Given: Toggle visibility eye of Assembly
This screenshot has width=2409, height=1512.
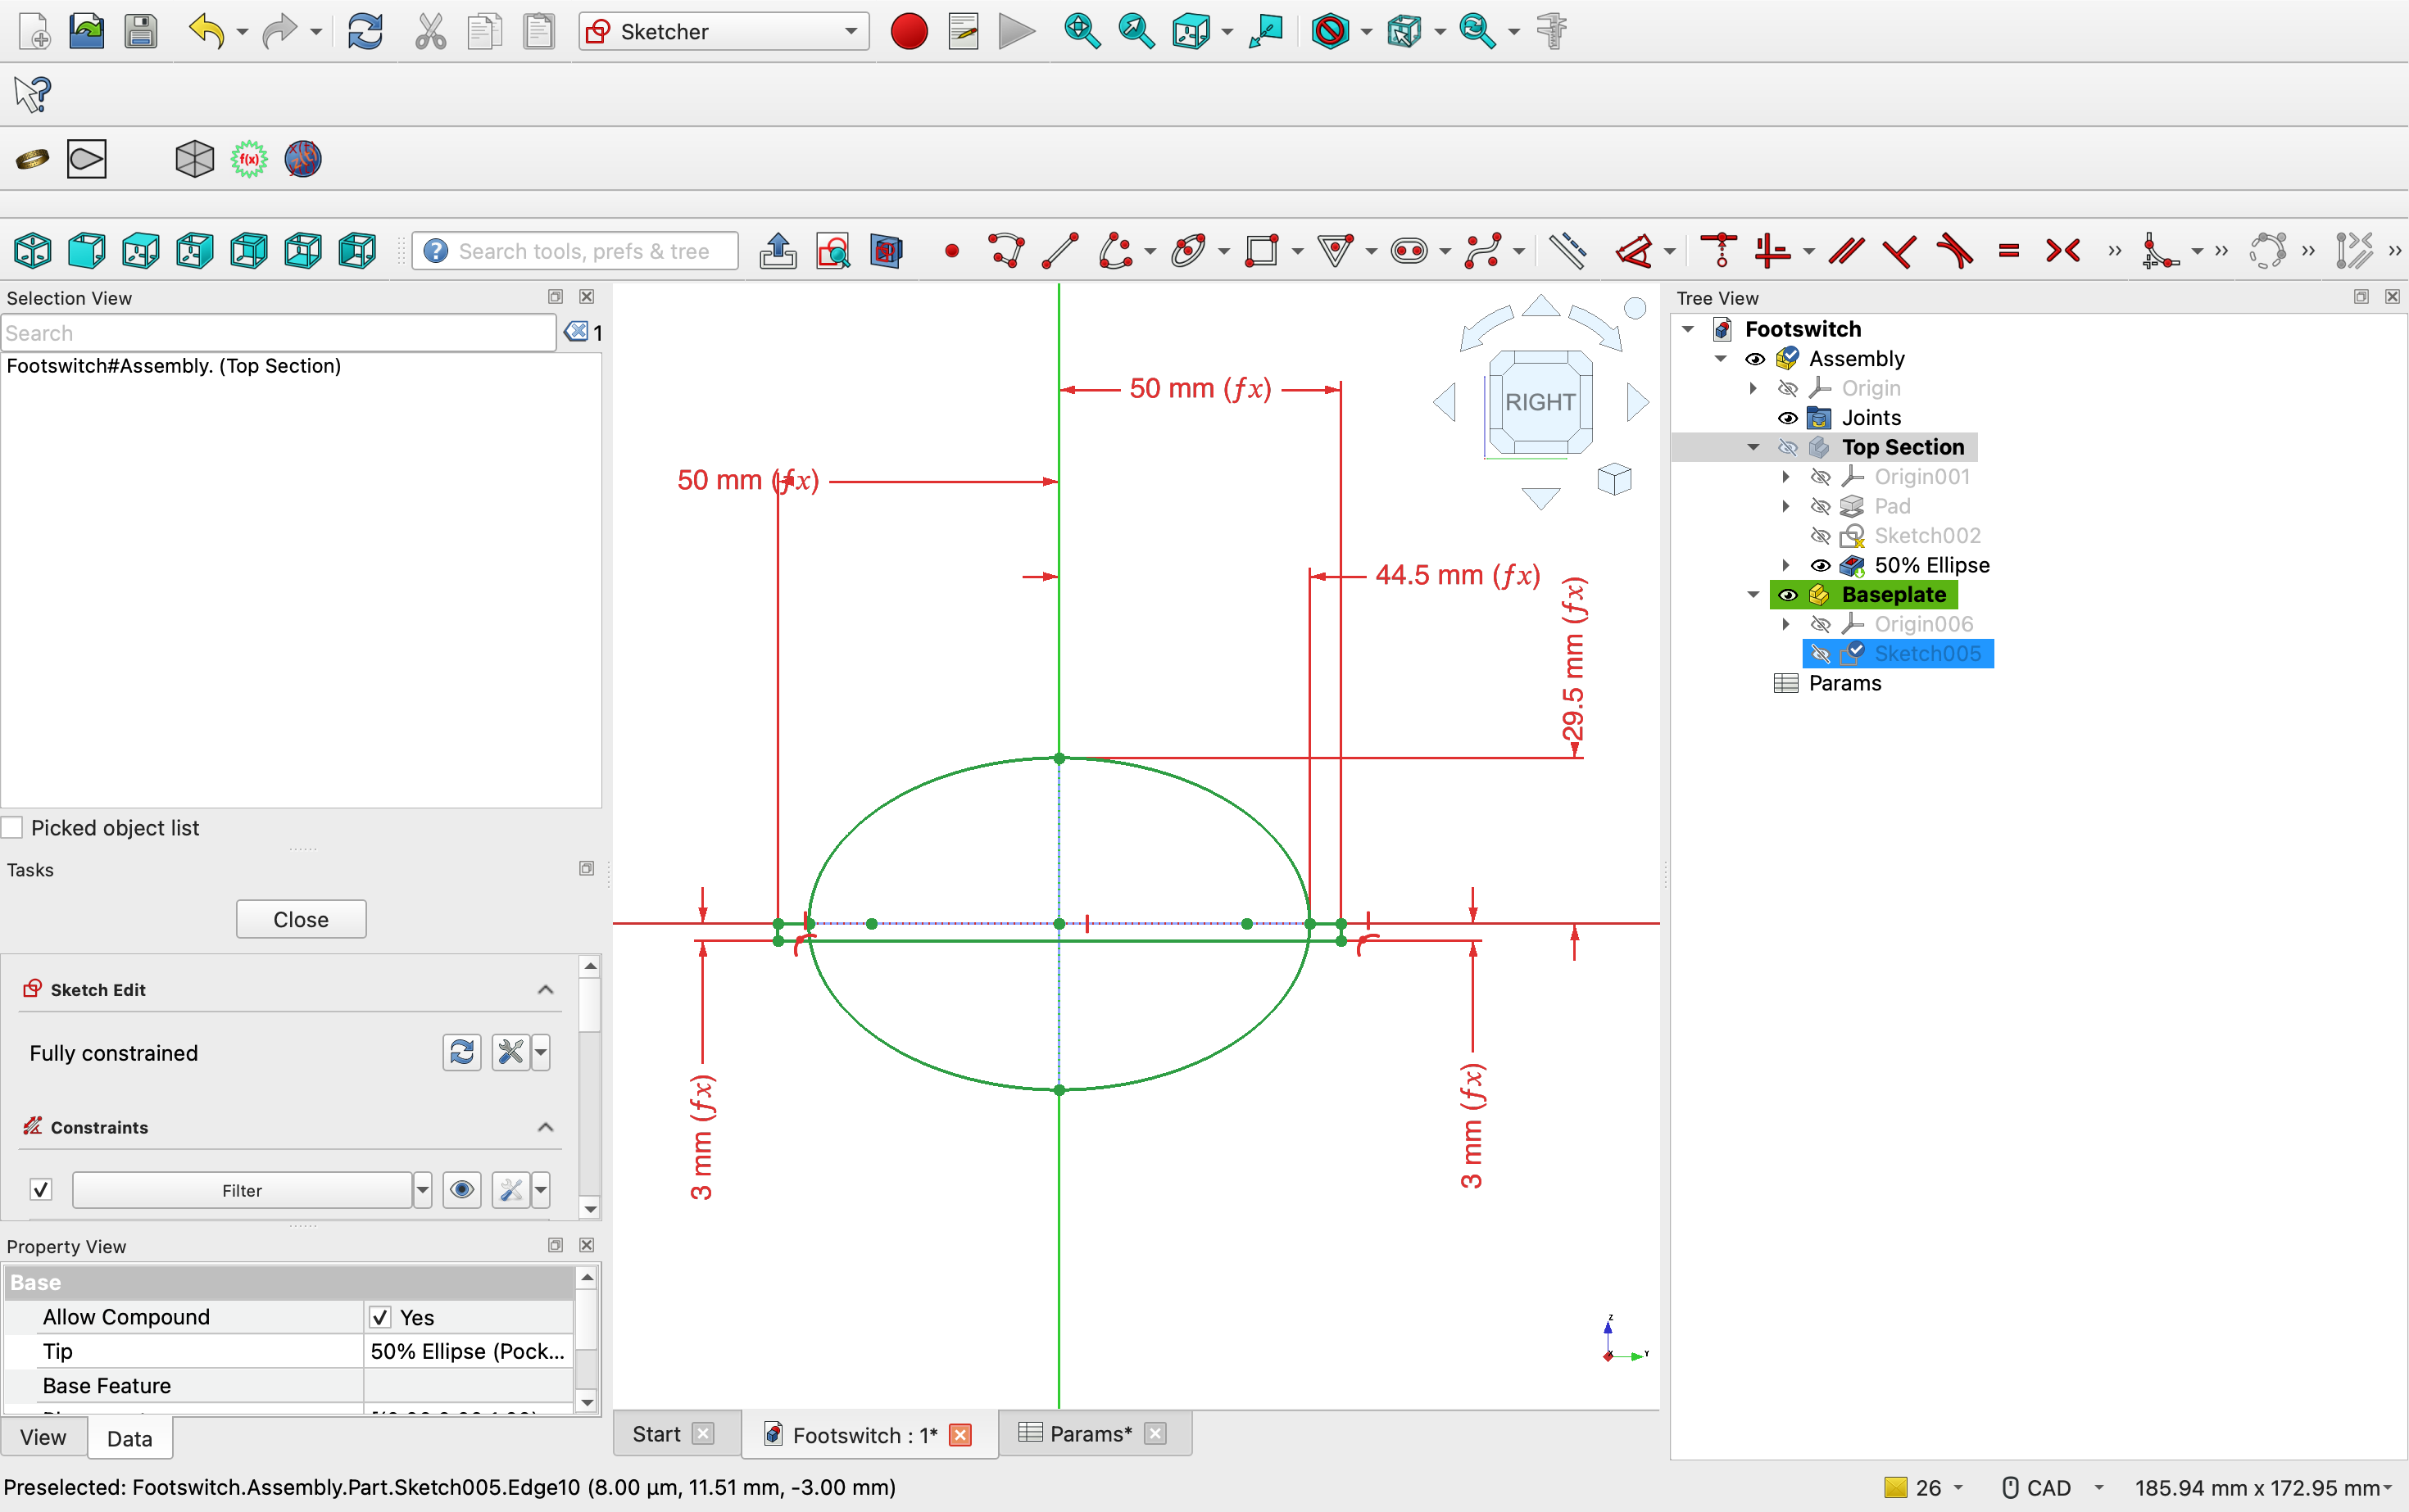Looking at the screenshot, I should [1755, 359].
